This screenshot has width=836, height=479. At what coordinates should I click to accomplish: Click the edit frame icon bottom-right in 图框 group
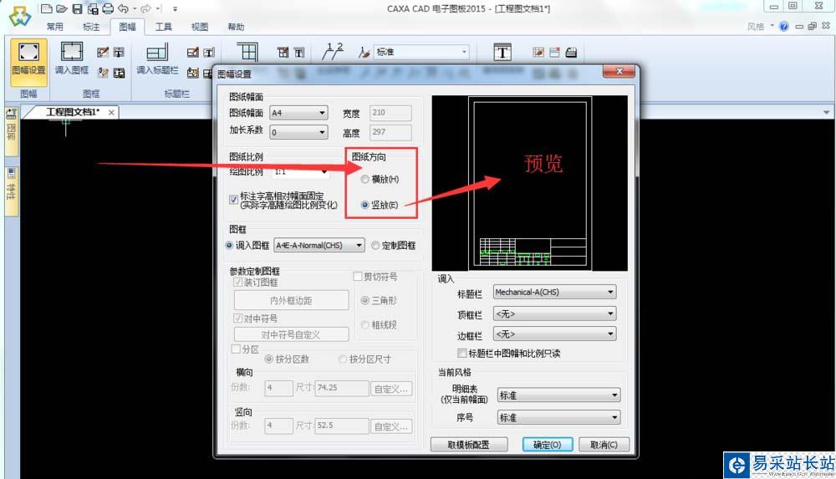[x=119, y=73]
